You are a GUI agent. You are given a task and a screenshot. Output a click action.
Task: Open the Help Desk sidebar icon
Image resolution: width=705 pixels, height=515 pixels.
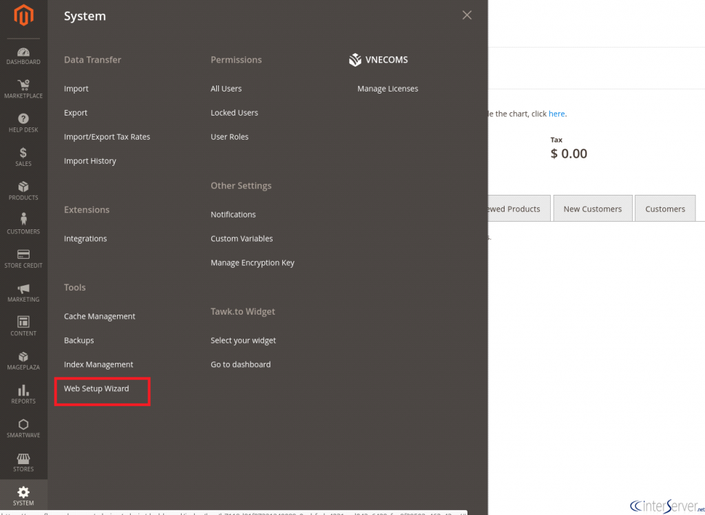click(23, 123)
